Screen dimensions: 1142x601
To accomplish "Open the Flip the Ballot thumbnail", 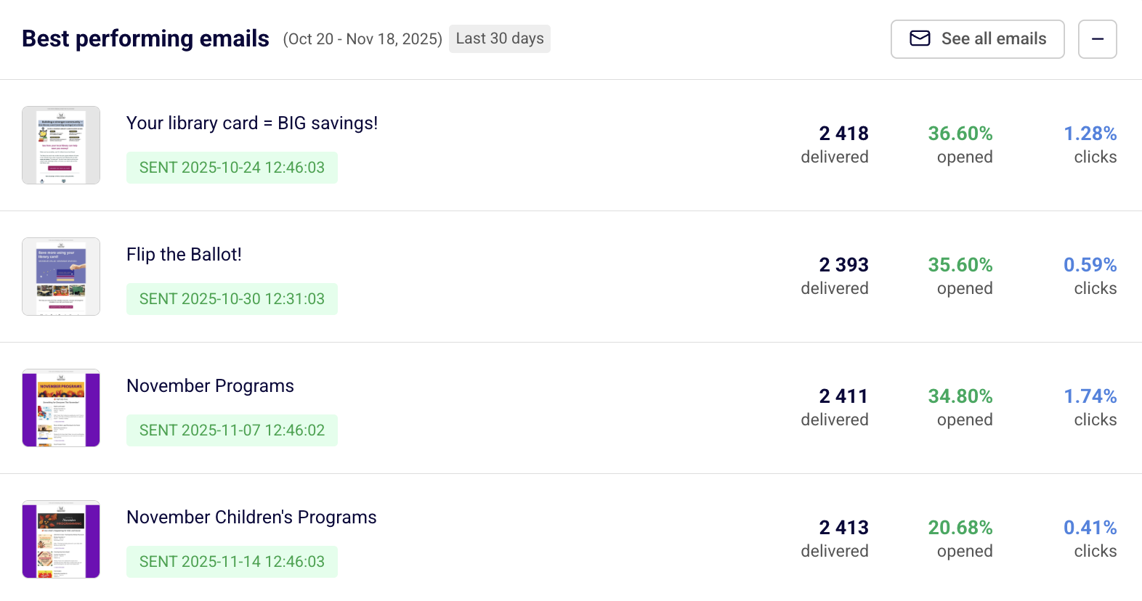I will click(61, 277).
